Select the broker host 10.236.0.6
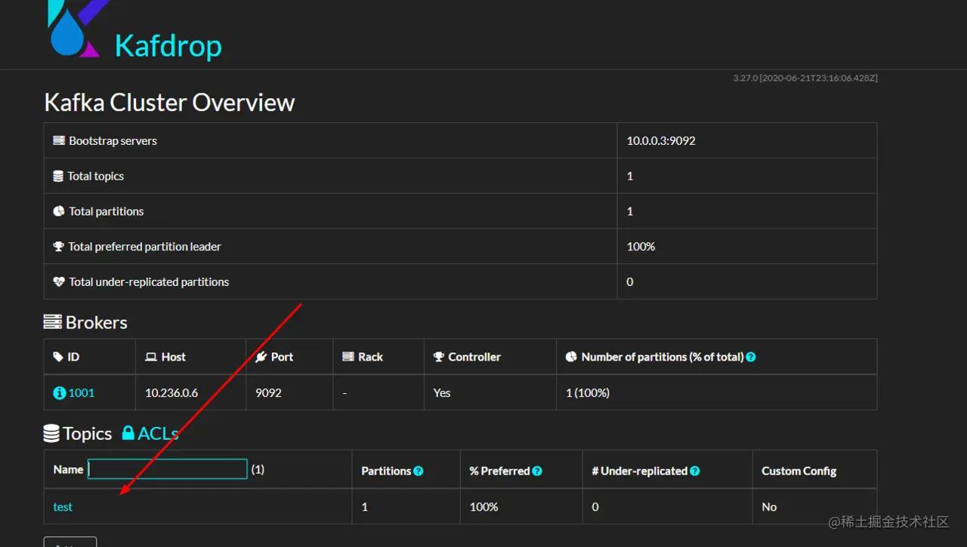Image resolution: width=967 pixels, height=547 pixels. (x=171, y=393)
